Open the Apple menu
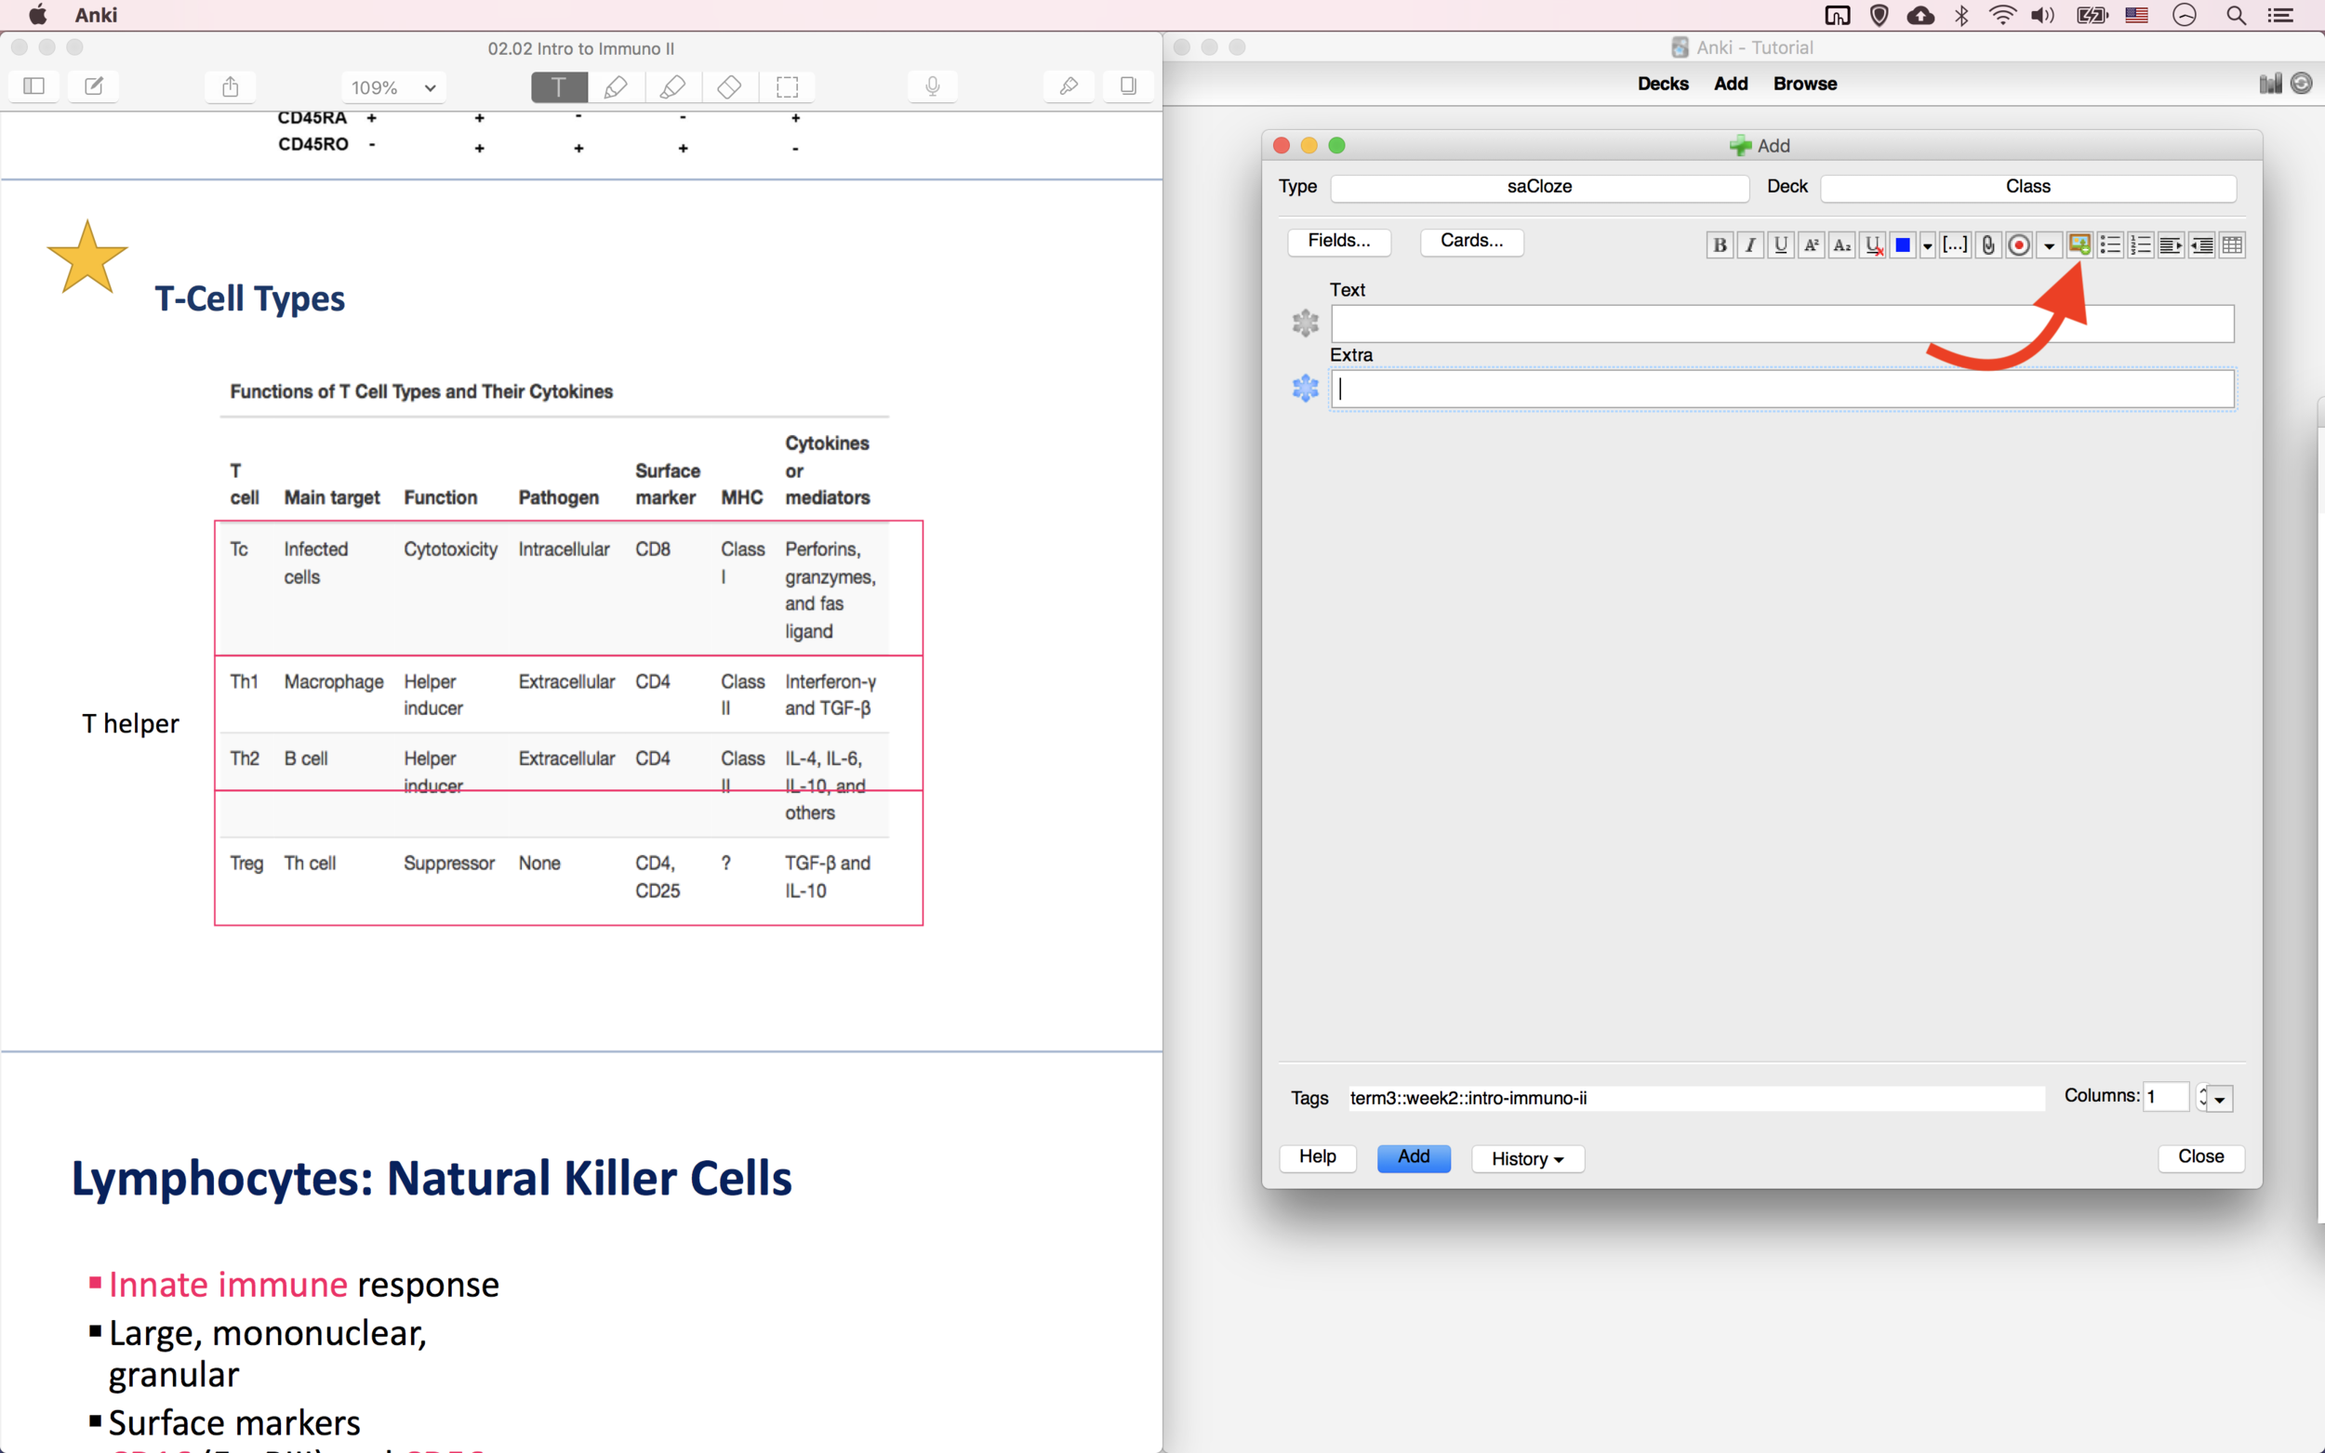 pyautogui.click(x=36, y=15)
